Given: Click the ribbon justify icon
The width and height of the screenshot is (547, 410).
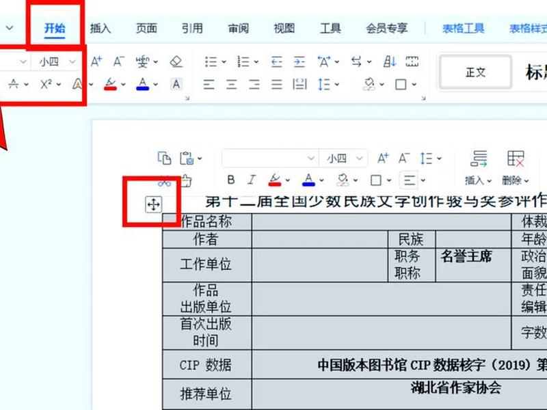Looking at the screenshot, I should pyautogui.click(x=277, y=84).
